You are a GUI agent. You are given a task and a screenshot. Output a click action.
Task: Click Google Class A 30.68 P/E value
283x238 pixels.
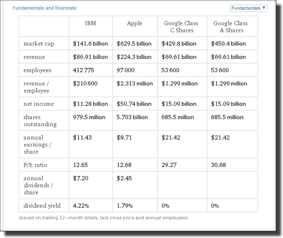[218, 165]
